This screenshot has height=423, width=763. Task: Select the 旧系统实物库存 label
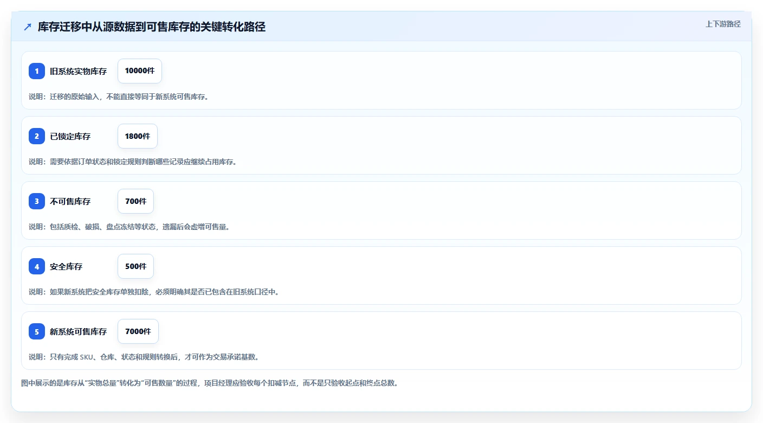(x=79, y=71)
